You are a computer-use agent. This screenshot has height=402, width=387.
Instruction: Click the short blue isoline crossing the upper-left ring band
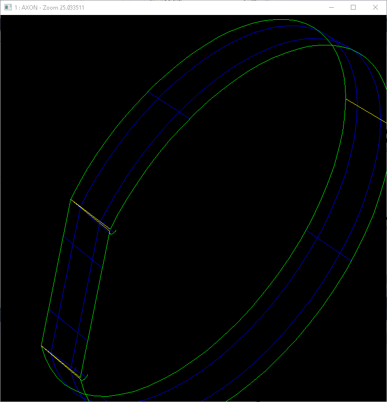tap(168, 105)
